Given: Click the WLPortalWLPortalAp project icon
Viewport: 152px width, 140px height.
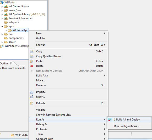Looking at the screenshot, I should tap(2, 46).
